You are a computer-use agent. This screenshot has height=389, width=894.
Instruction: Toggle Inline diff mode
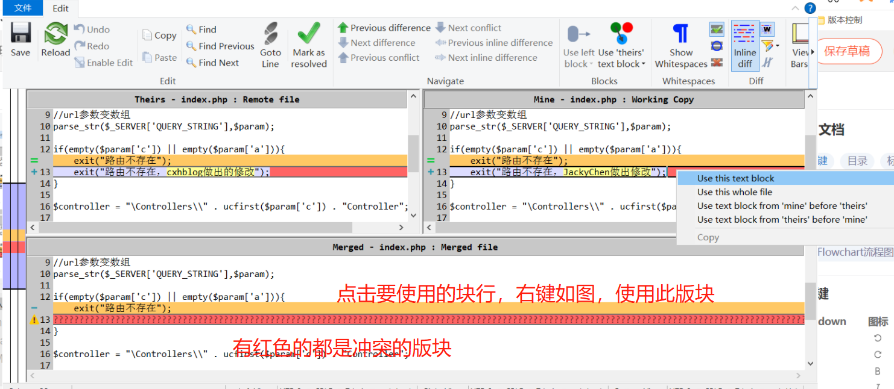(745, 46)
